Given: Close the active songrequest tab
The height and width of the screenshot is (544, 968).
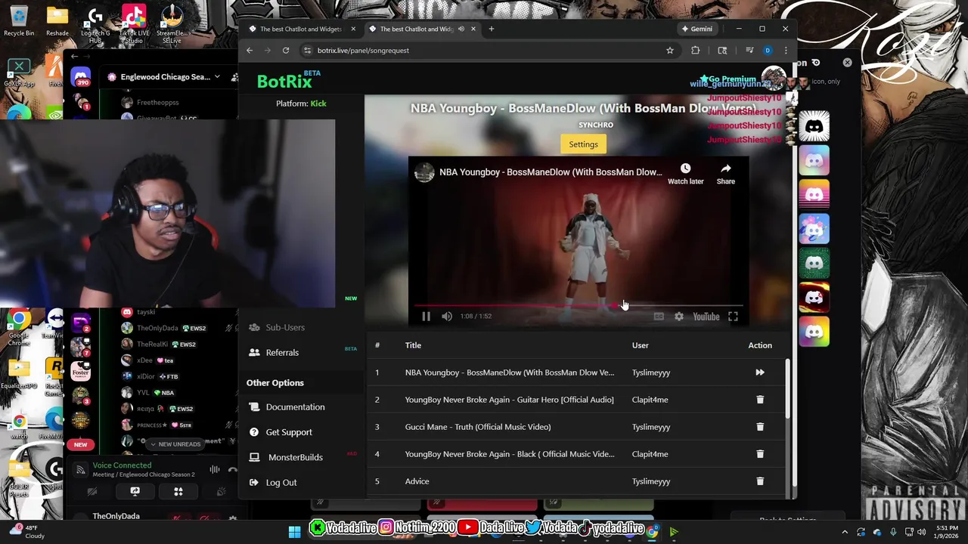Looking at the screenshot, I should tap(473, 29).
